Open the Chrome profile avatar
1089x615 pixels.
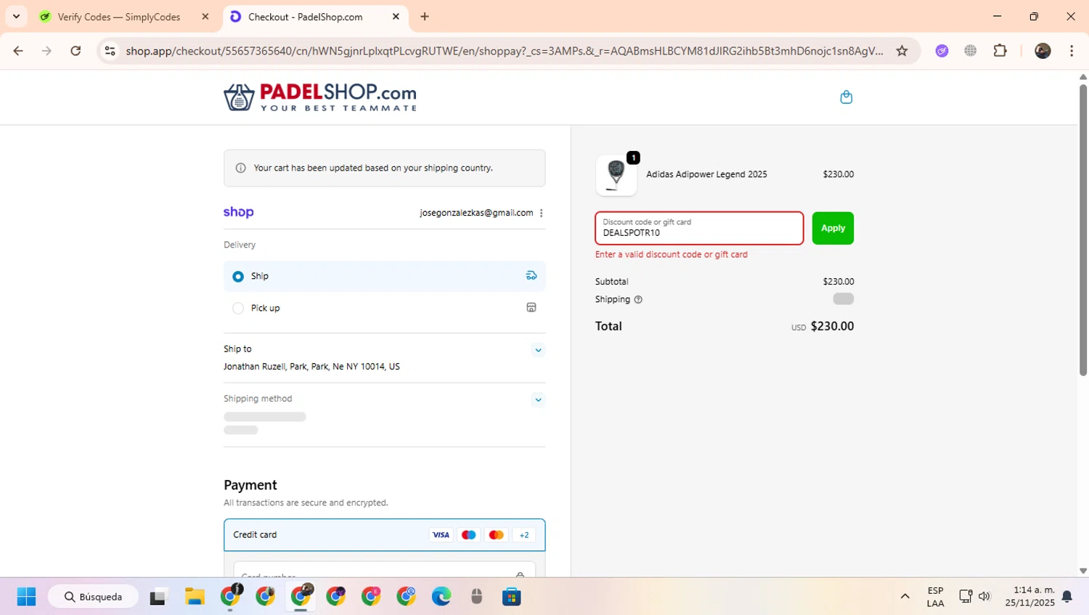(1043, 51)
